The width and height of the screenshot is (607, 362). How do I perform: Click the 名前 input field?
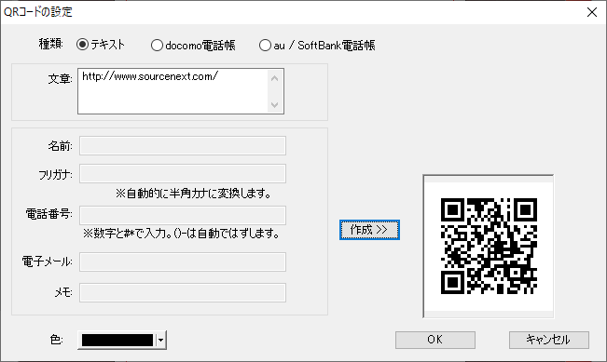(183, 146)
